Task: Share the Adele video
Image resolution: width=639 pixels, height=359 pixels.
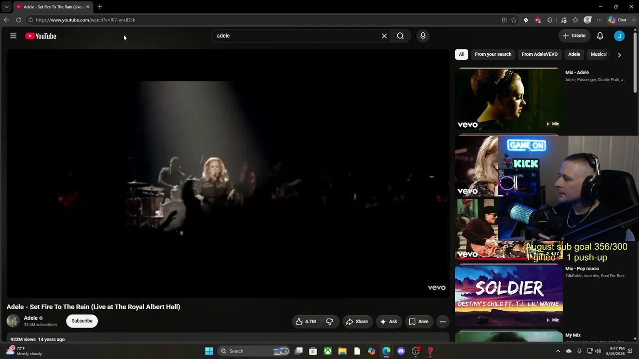Action: (357, 322)
